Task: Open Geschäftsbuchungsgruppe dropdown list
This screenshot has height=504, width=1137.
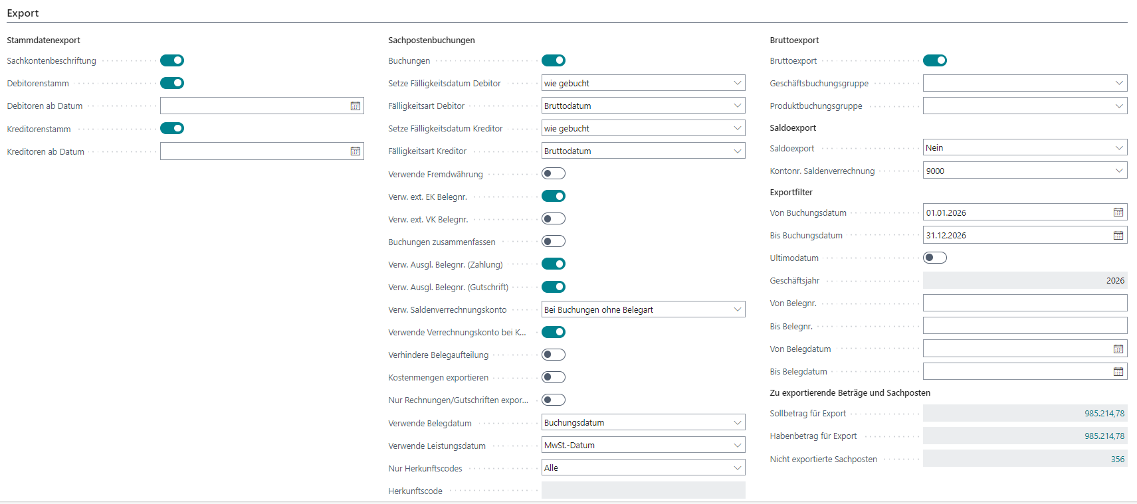Action: tap(1119, 83)
